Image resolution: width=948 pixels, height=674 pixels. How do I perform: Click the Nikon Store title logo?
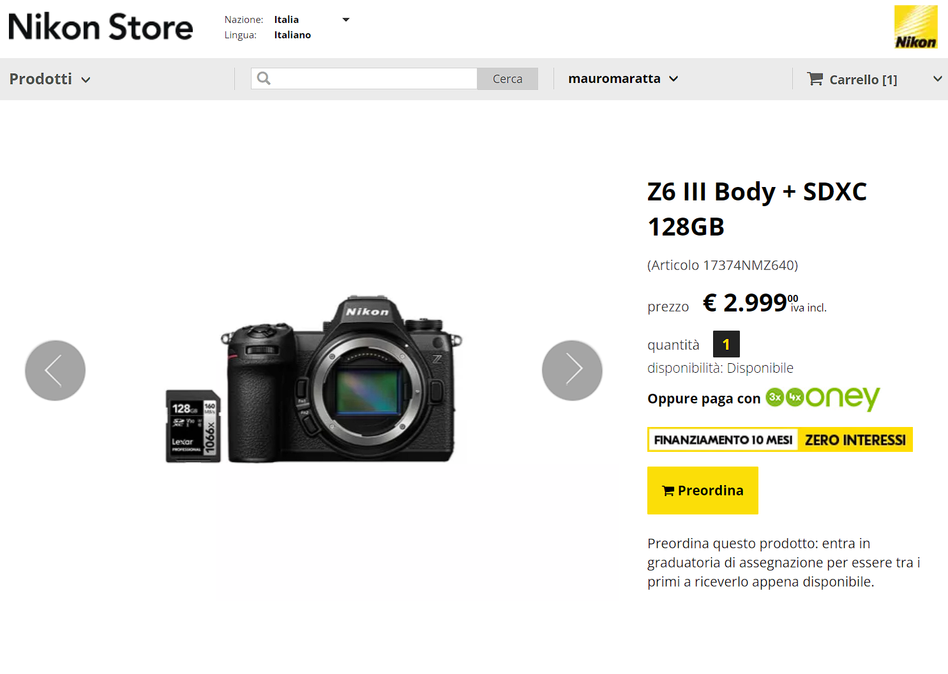100,27
